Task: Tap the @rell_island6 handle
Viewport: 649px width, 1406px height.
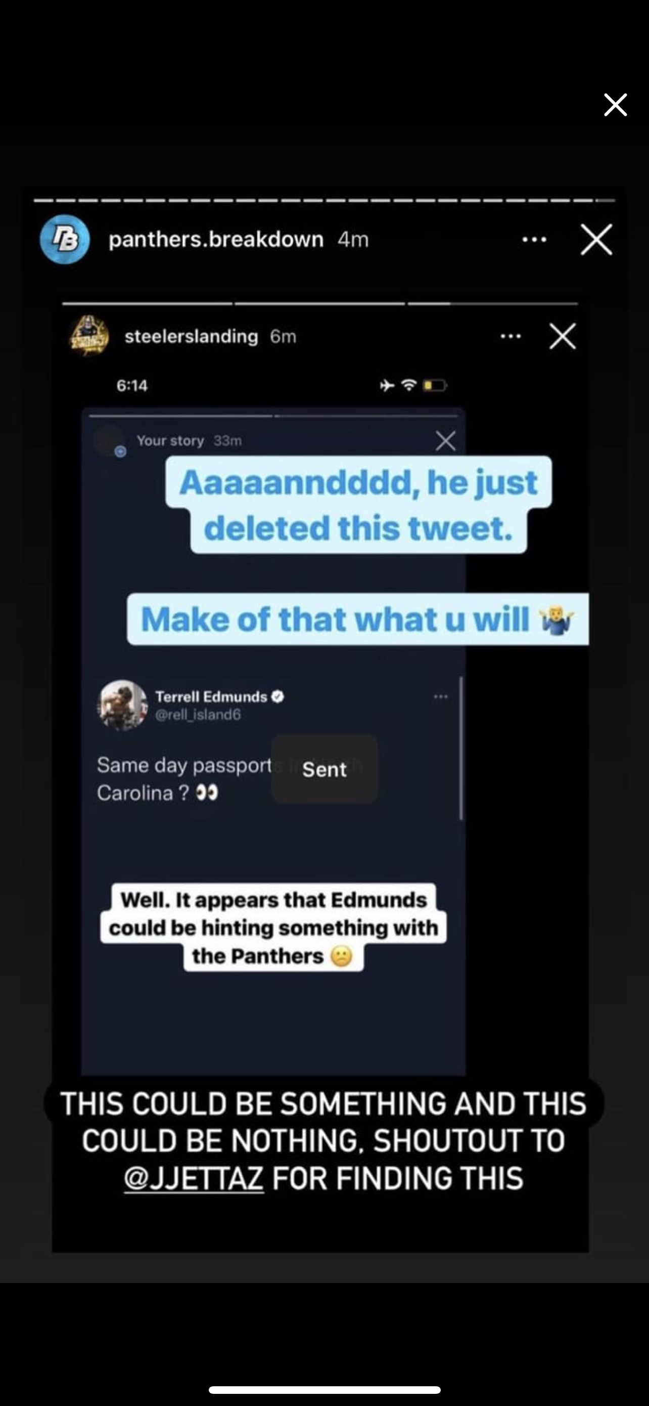Action: (x=198, y=715)
